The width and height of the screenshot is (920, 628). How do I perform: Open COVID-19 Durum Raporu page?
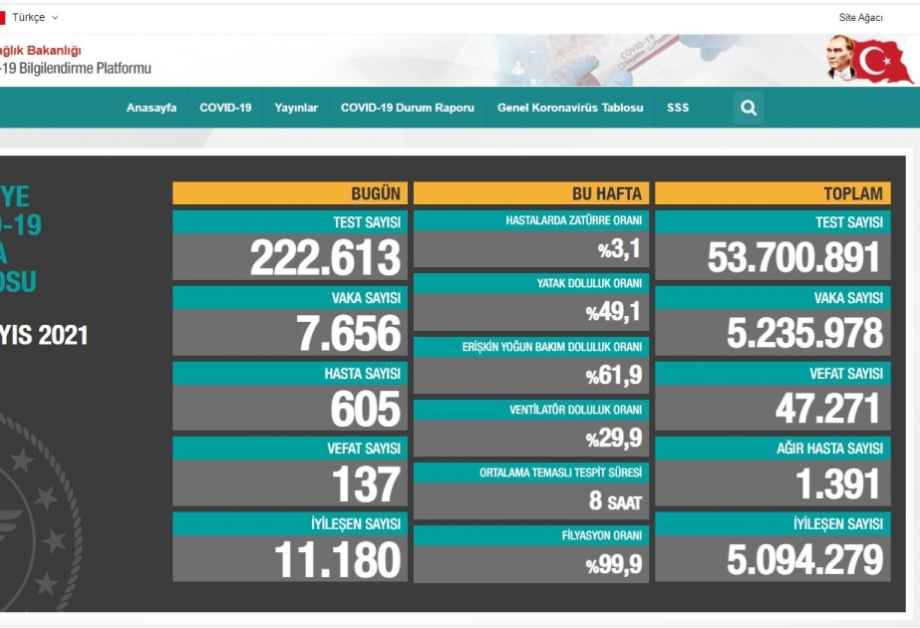coord(408,108)
